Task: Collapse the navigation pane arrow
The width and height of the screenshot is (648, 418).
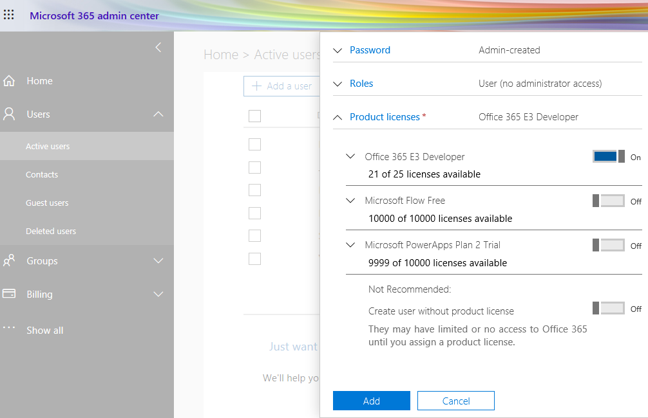Action: coord(158,47)
